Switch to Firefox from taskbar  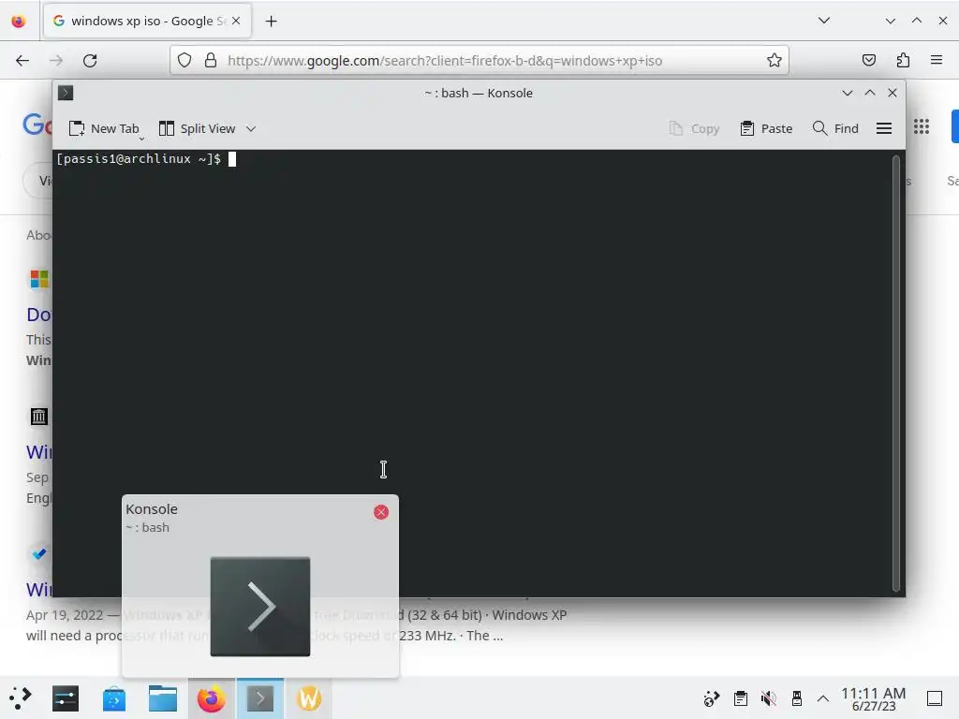[211, 698]
